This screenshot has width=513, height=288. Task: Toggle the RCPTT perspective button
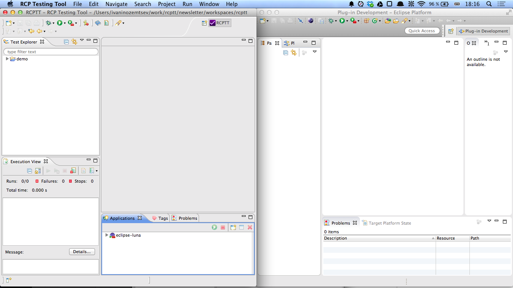(220, 23)
